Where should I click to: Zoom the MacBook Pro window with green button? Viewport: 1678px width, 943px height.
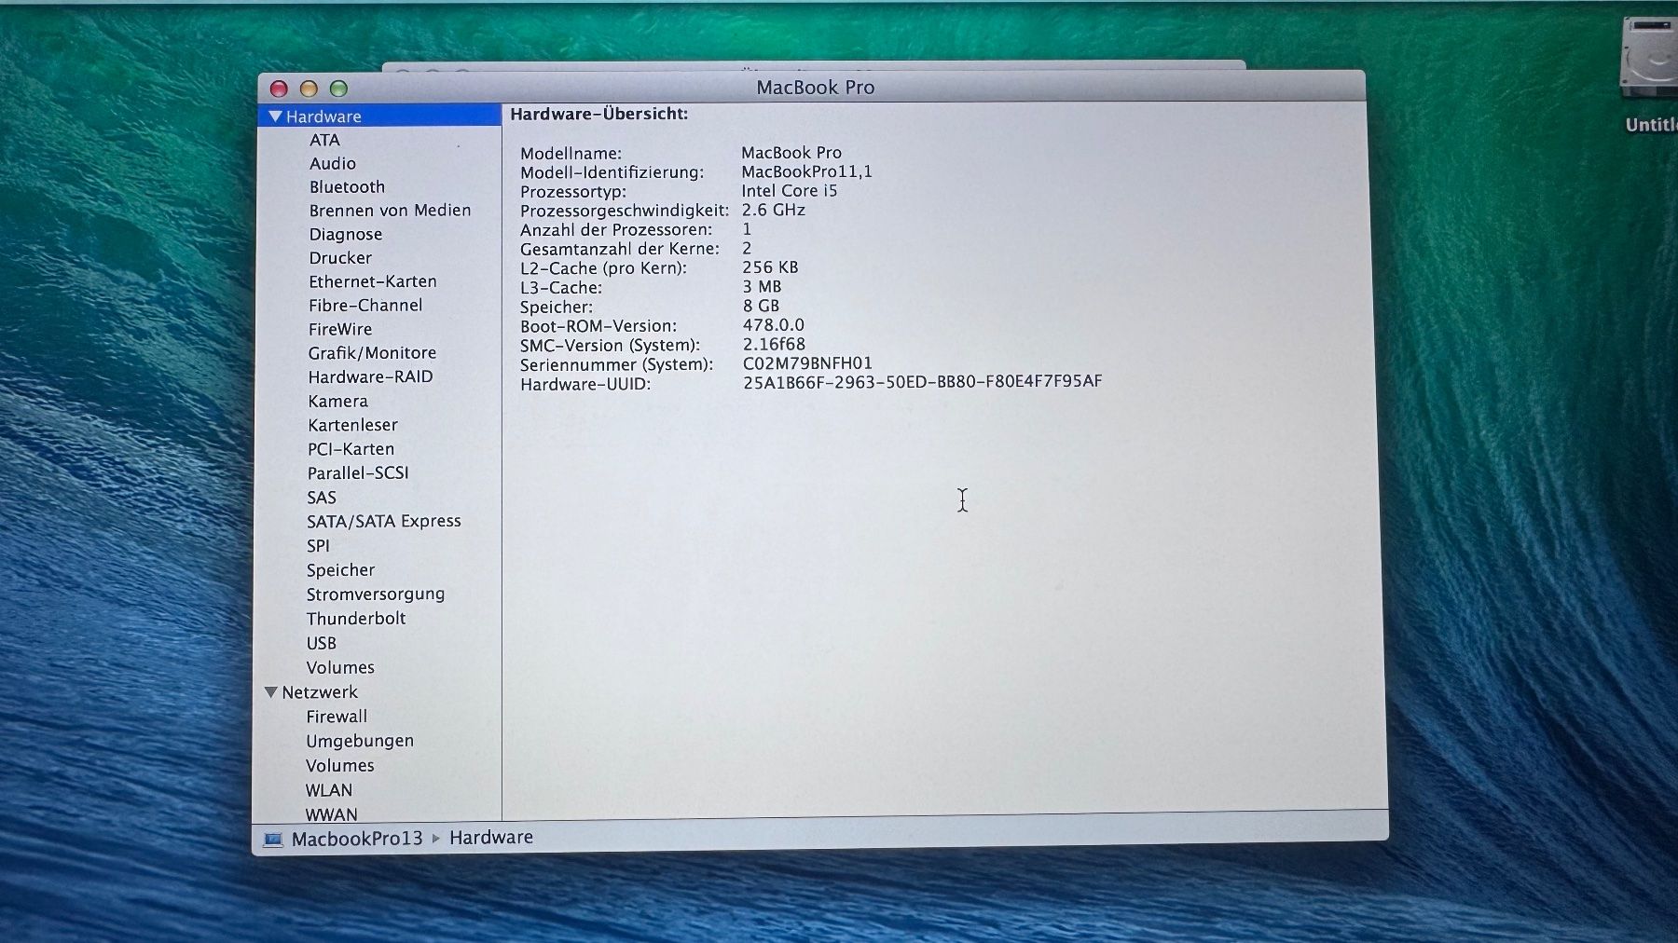click(338, 89)
